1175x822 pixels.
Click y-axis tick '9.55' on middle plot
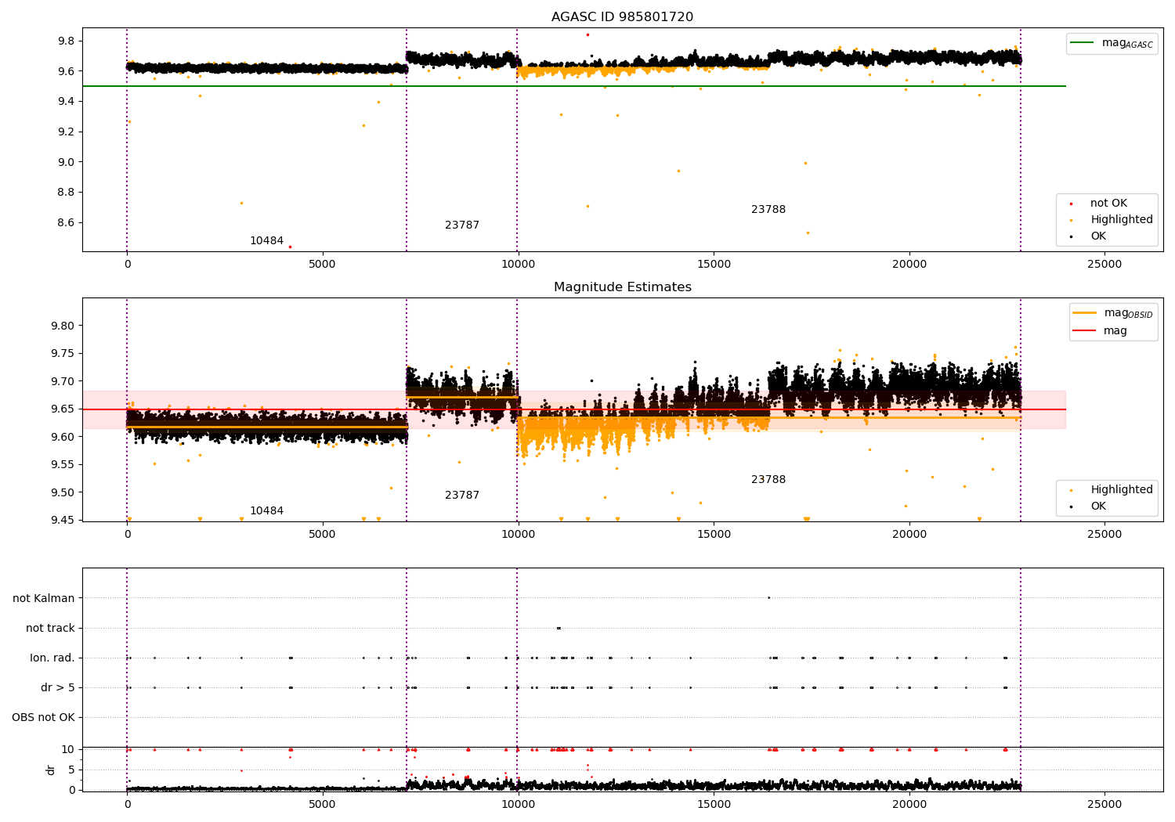coord(63,465)
